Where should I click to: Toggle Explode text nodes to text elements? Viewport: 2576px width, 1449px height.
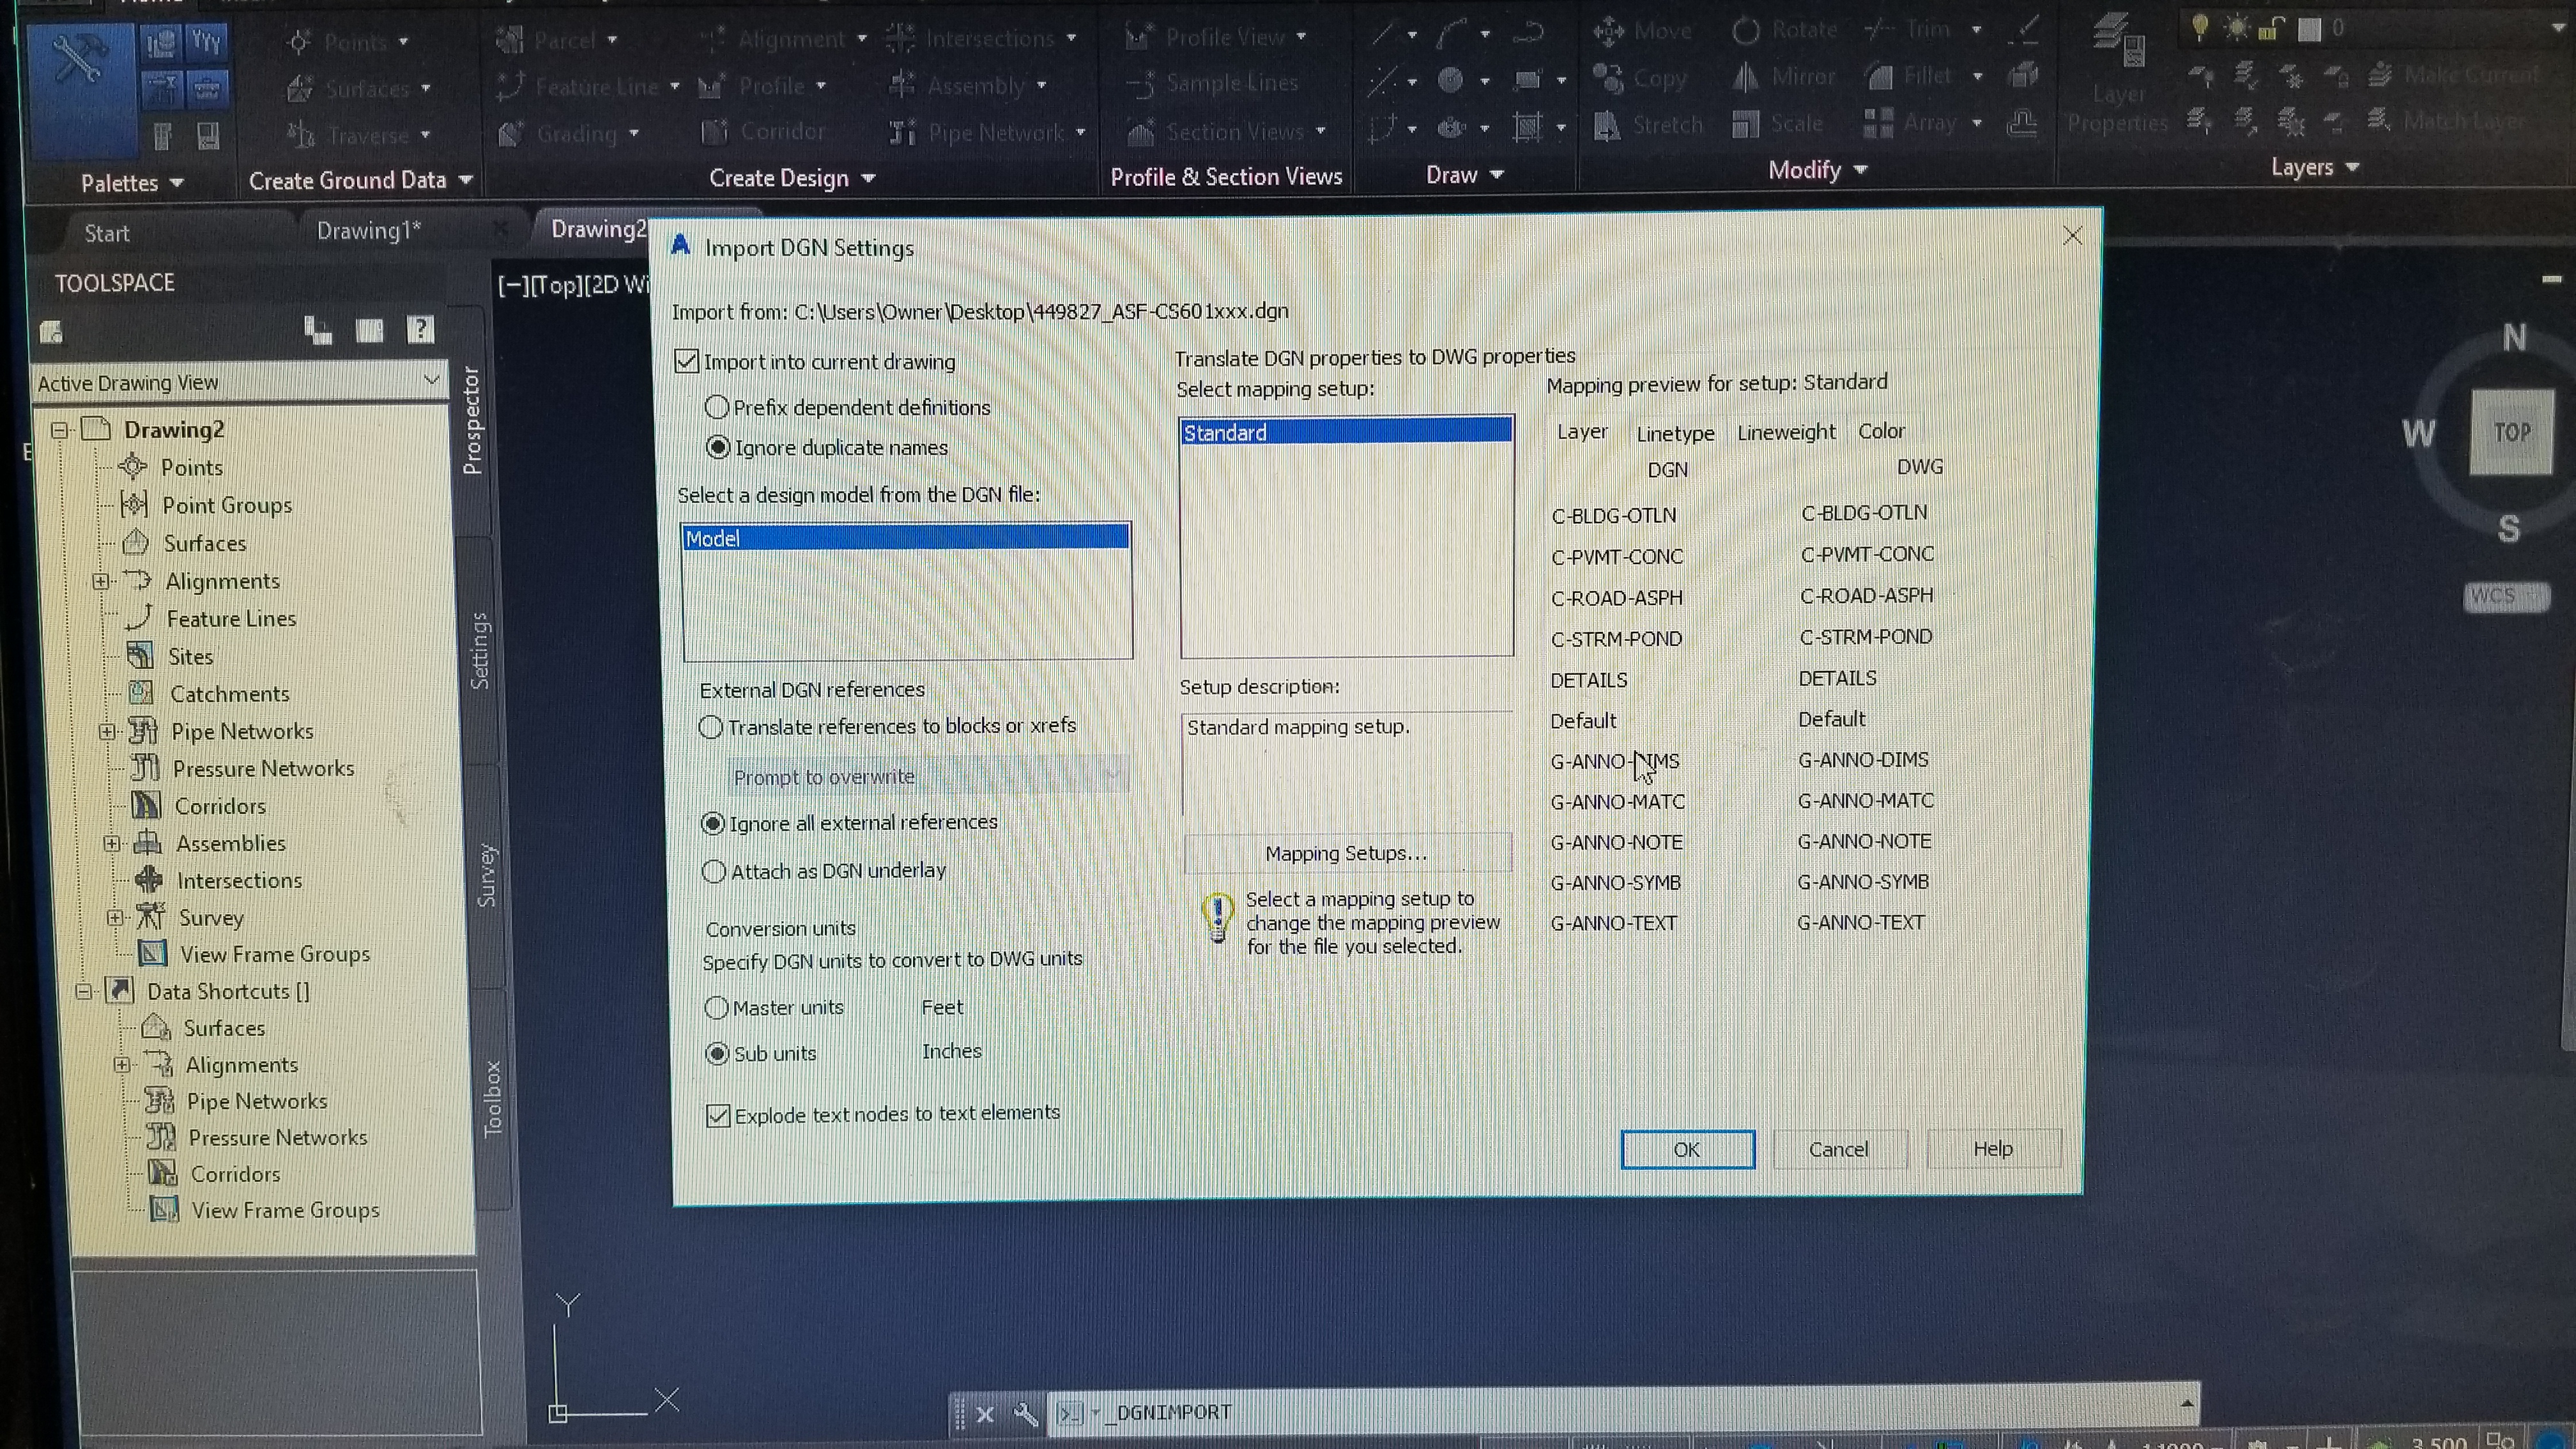point(718,1115)
